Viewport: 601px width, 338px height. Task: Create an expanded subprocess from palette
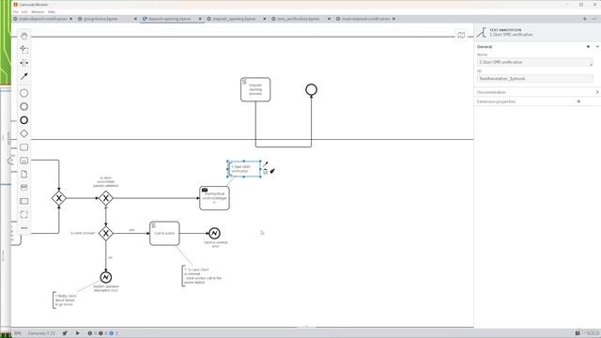pyautogui.click(x=23, y=161)
